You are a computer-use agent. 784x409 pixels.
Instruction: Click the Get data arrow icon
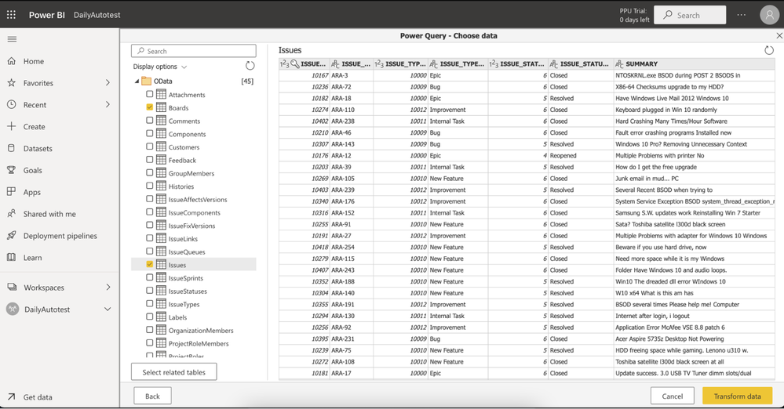tap(12, 397)
